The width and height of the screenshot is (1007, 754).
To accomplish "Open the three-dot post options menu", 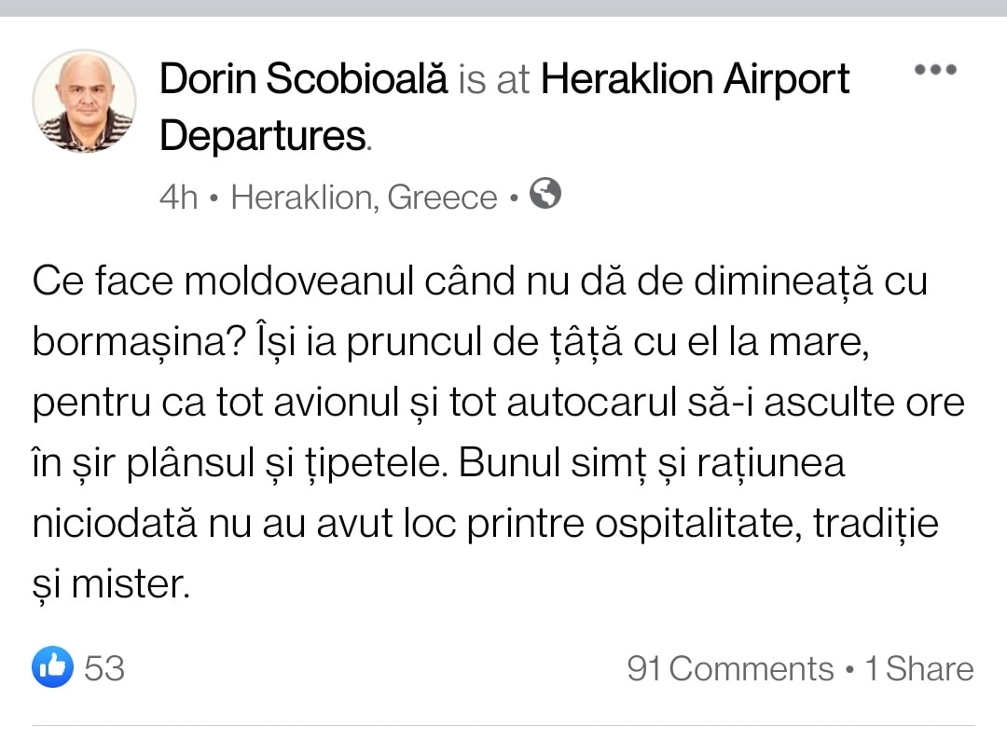I will point(935,70).
